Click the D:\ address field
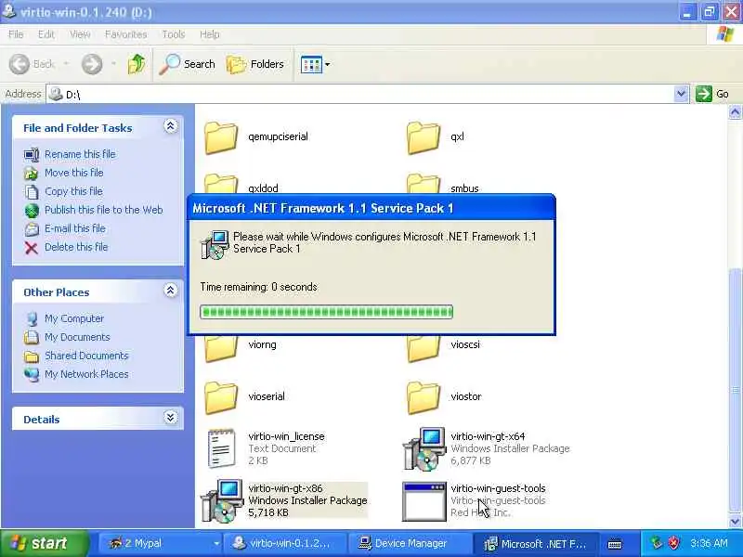Screen dimensions: 743x557 pyautogui.click(x=360, y=94)
